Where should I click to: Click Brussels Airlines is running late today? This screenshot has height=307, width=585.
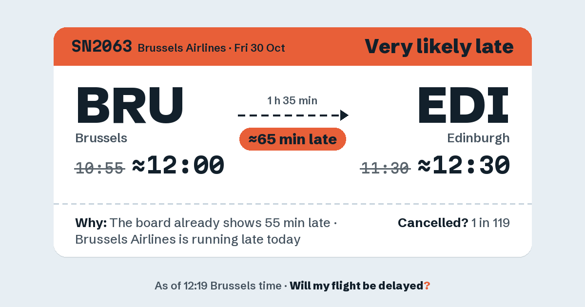pos(188,240)
